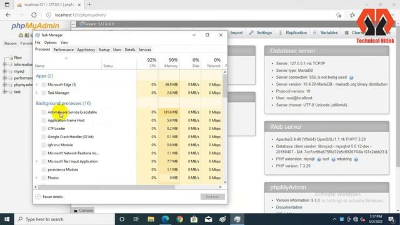Image resolution: width=400 pixels, height=225 pixels.
Task: Open Options menu in Task Manager
Action: point(50,42)
